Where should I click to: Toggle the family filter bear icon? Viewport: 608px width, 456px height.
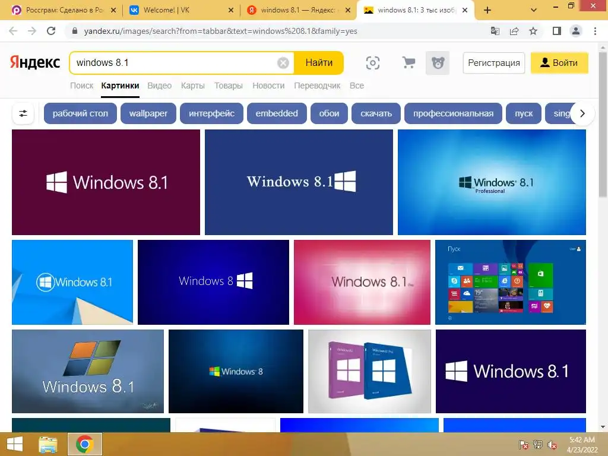click(438, 63)
